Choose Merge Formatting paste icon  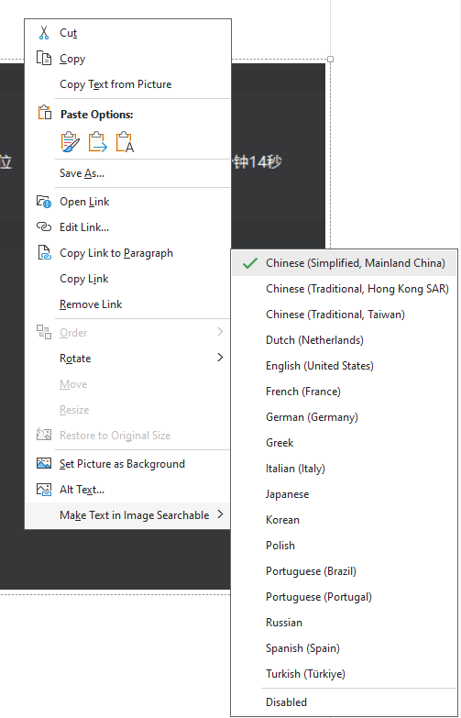point(97,142)
